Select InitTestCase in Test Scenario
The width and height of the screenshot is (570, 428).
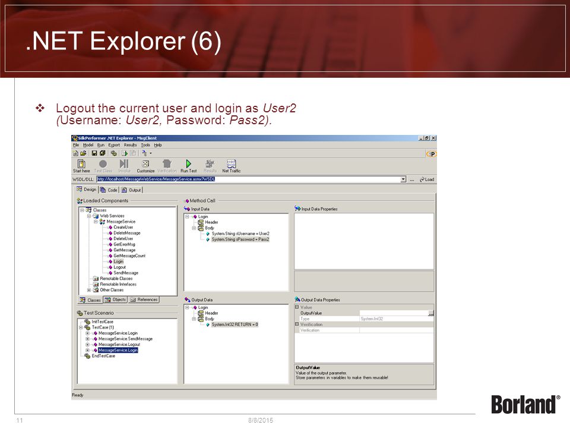tap(102, 322)
